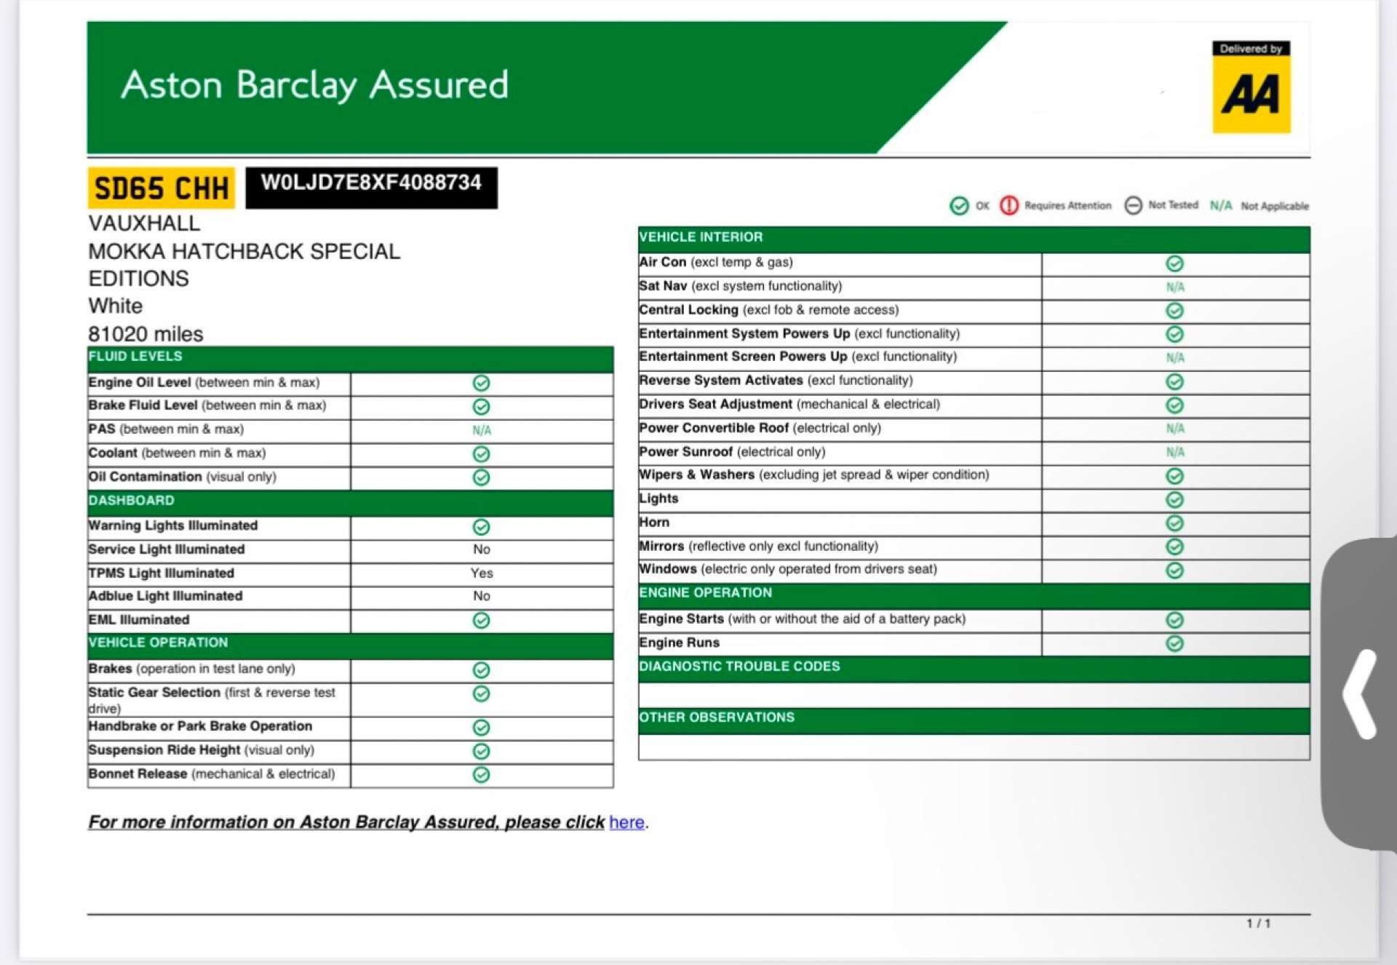Click the SD65 CHH registration plate
The height and width of the screenshot is (965, 1397).
pos(162,188)
